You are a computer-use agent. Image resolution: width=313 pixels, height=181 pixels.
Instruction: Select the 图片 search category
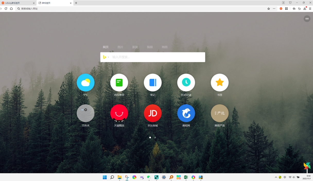pyautogui.click(x=120, y=47)
